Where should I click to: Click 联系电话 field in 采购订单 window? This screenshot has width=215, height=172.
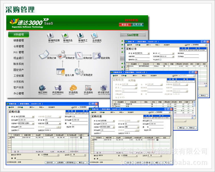(191, 53)
